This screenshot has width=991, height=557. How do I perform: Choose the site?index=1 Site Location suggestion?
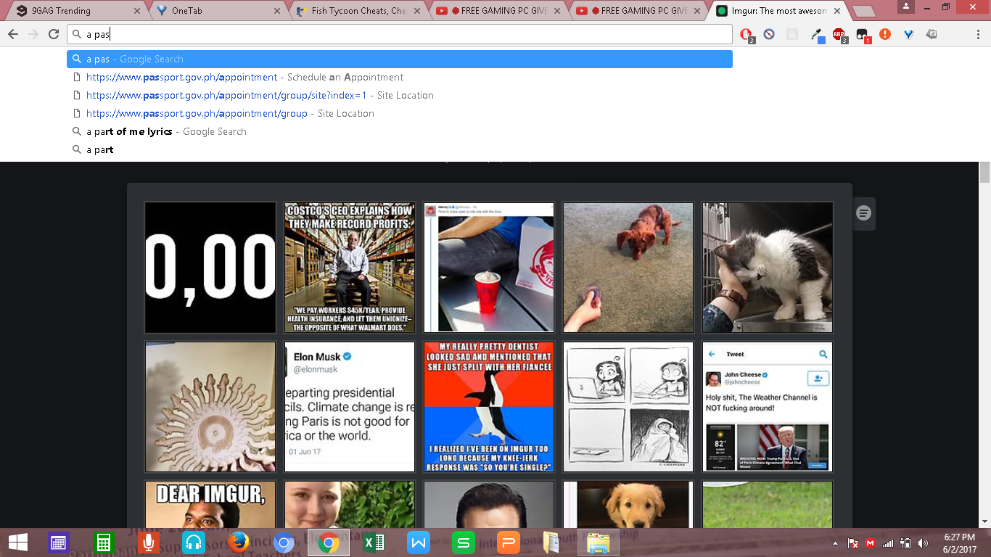click(400, 95)
